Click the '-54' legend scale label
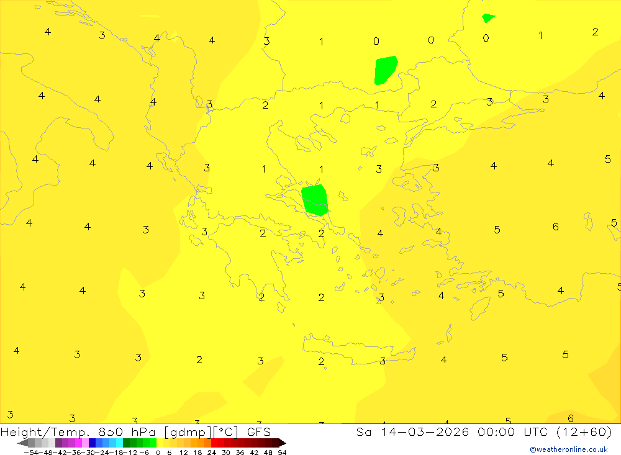Screen dimensions: 621x455 [x=31, y=453]
